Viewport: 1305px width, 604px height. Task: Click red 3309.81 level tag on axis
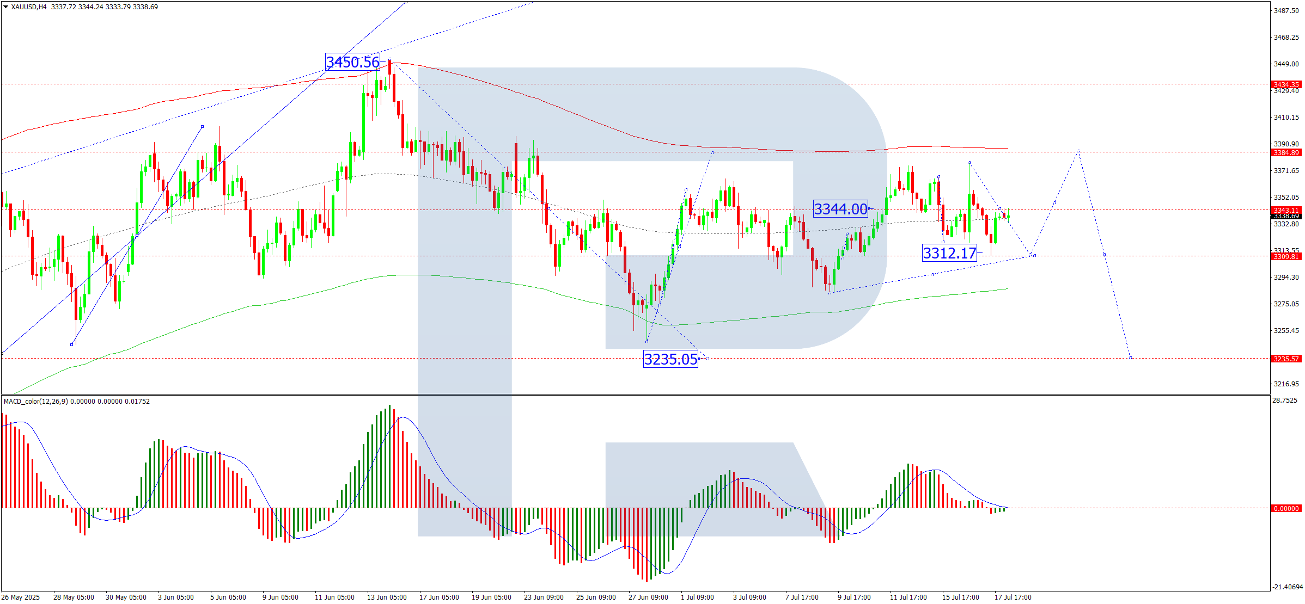[x=1286, y=256]
